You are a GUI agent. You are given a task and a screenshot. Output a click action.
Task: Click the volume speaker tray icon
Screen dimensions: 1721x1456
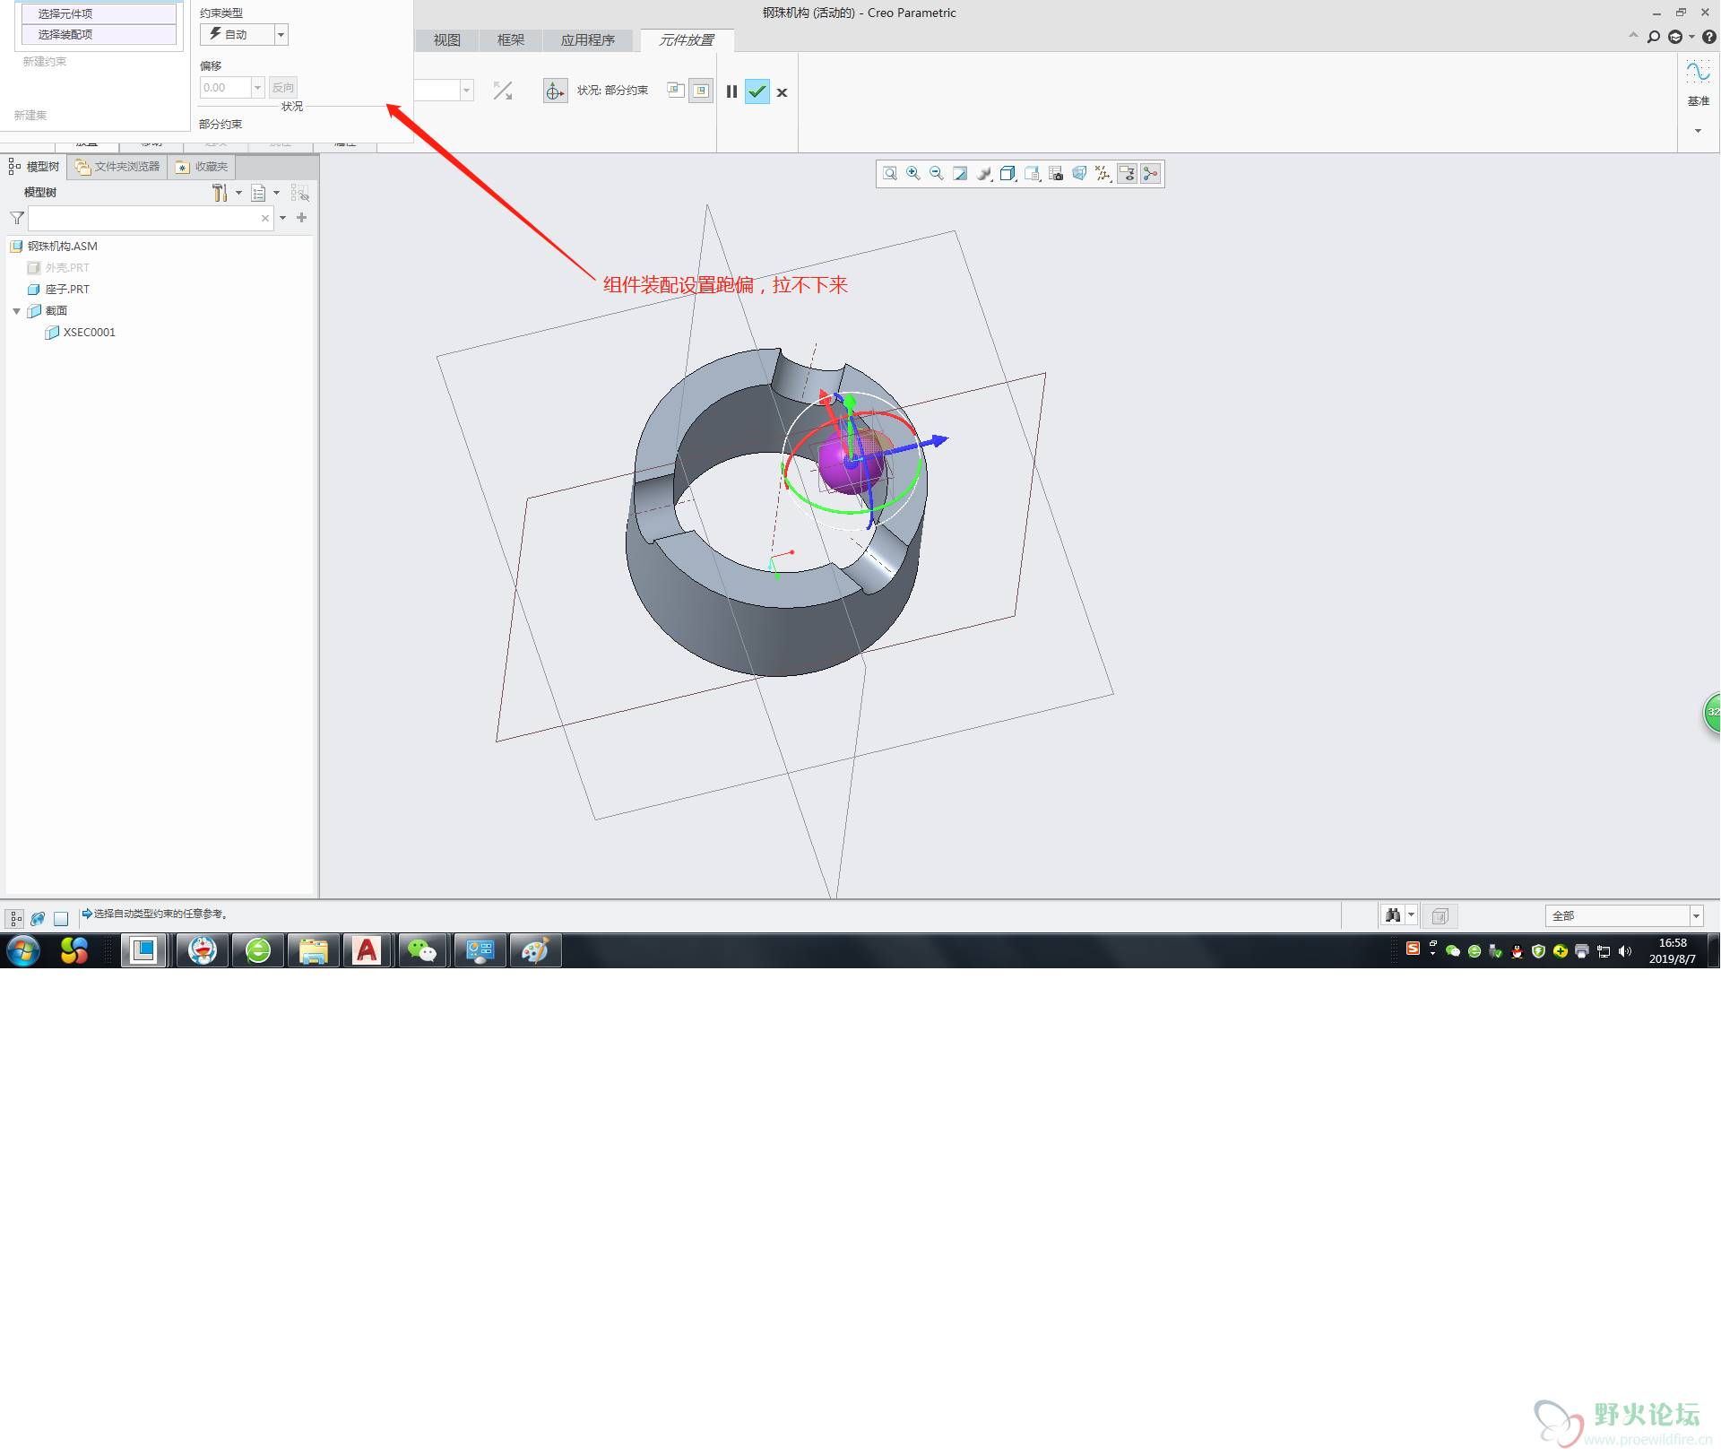coord(1625,951)
